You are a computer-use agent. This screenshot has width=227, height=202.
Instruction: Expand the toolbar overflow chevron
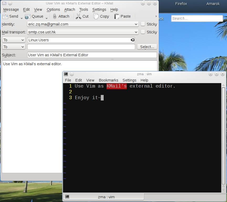click(x=156, y=16)
